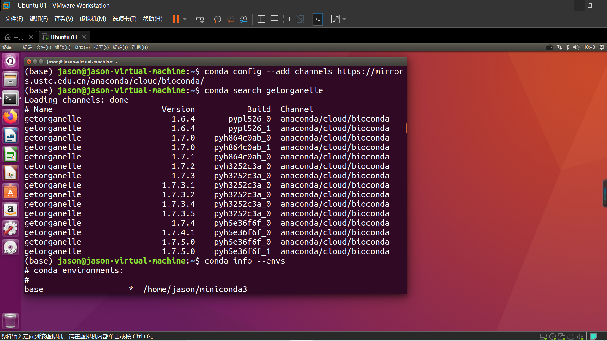Open the Ubuntu terminal 帮助(H) menu
607x341 pixels.
140,47
